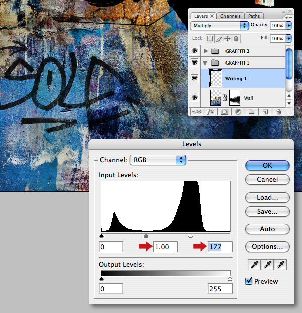
Task: Click the Auto button
Action: (267, 229)
